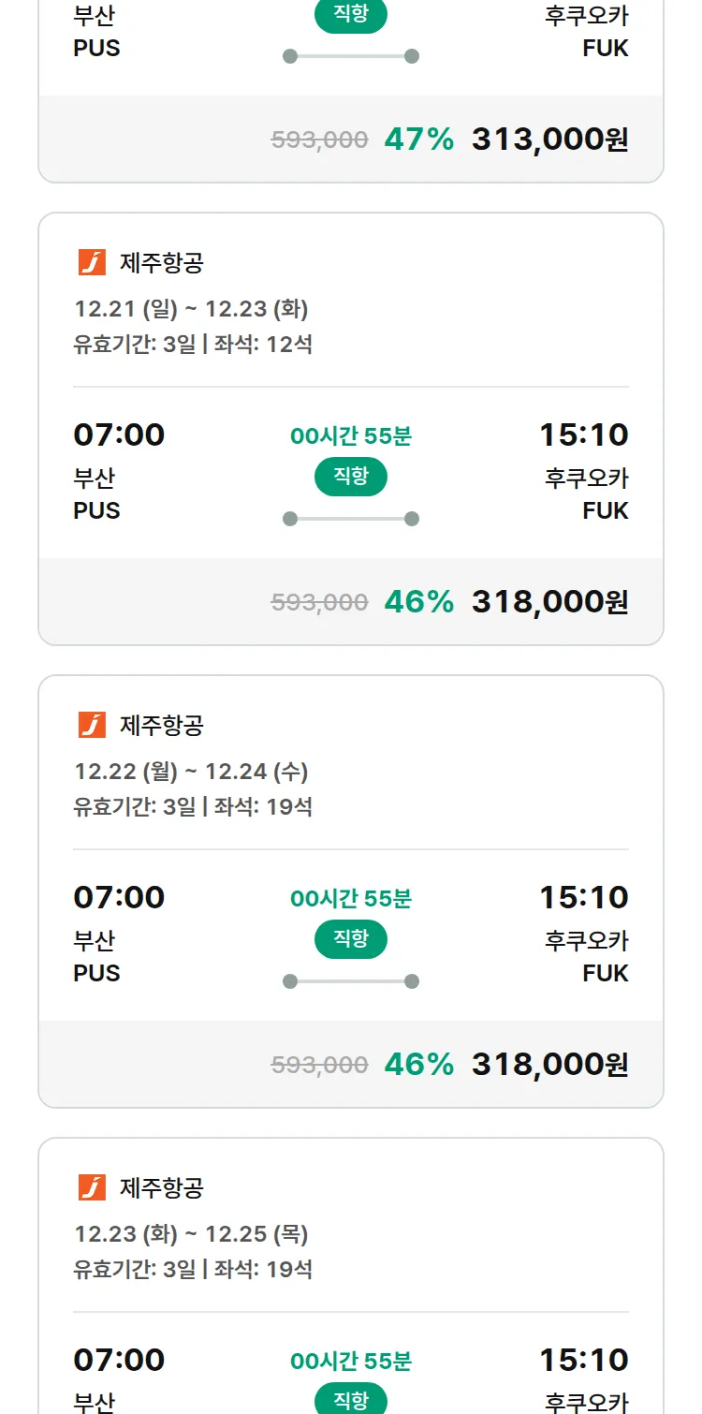Click the 47% discount on the top card
The image size is (702, 1414).
point(418,140)
